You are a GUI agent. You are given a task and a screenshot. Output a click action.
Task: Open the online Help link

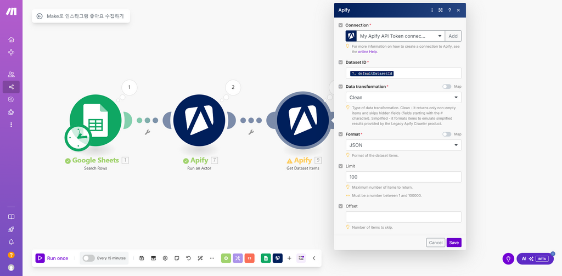[x=368, y=52]
